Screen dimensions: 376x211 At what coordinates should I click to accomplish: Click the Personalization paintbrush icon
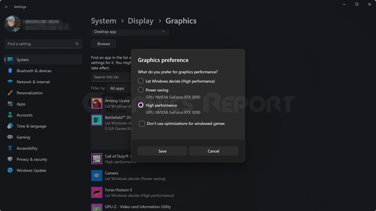[x=10, y=93]
